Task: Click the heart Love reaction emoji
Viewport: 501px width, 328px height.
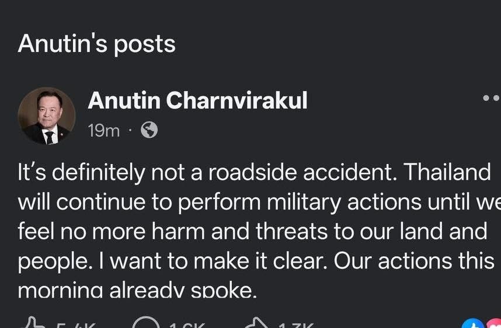Action: pos(494,324)
